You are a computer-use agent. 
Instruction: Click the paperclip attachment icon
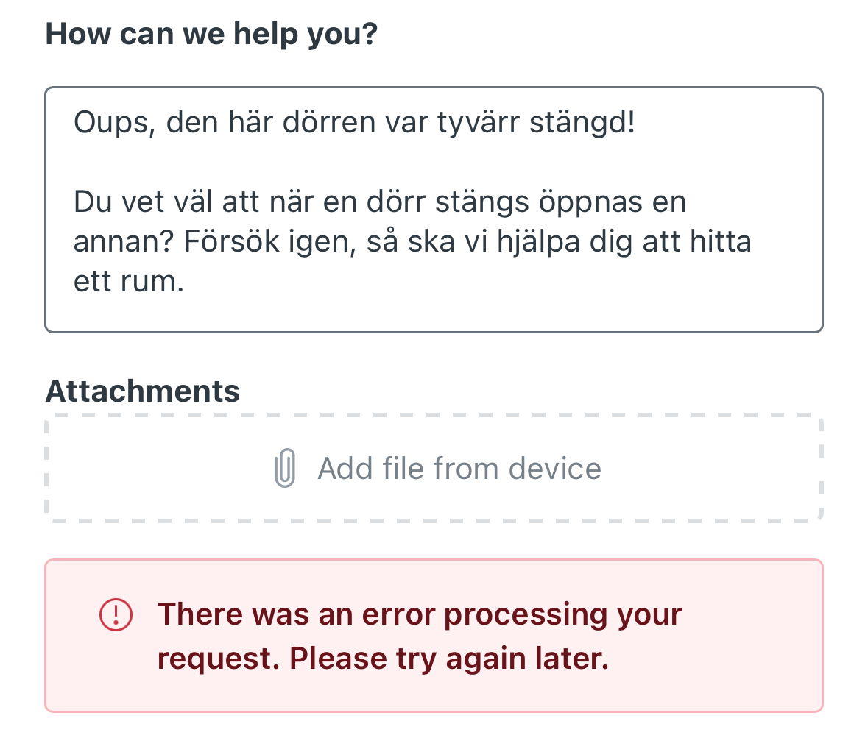pyautogui.click(x=285, y=468)
